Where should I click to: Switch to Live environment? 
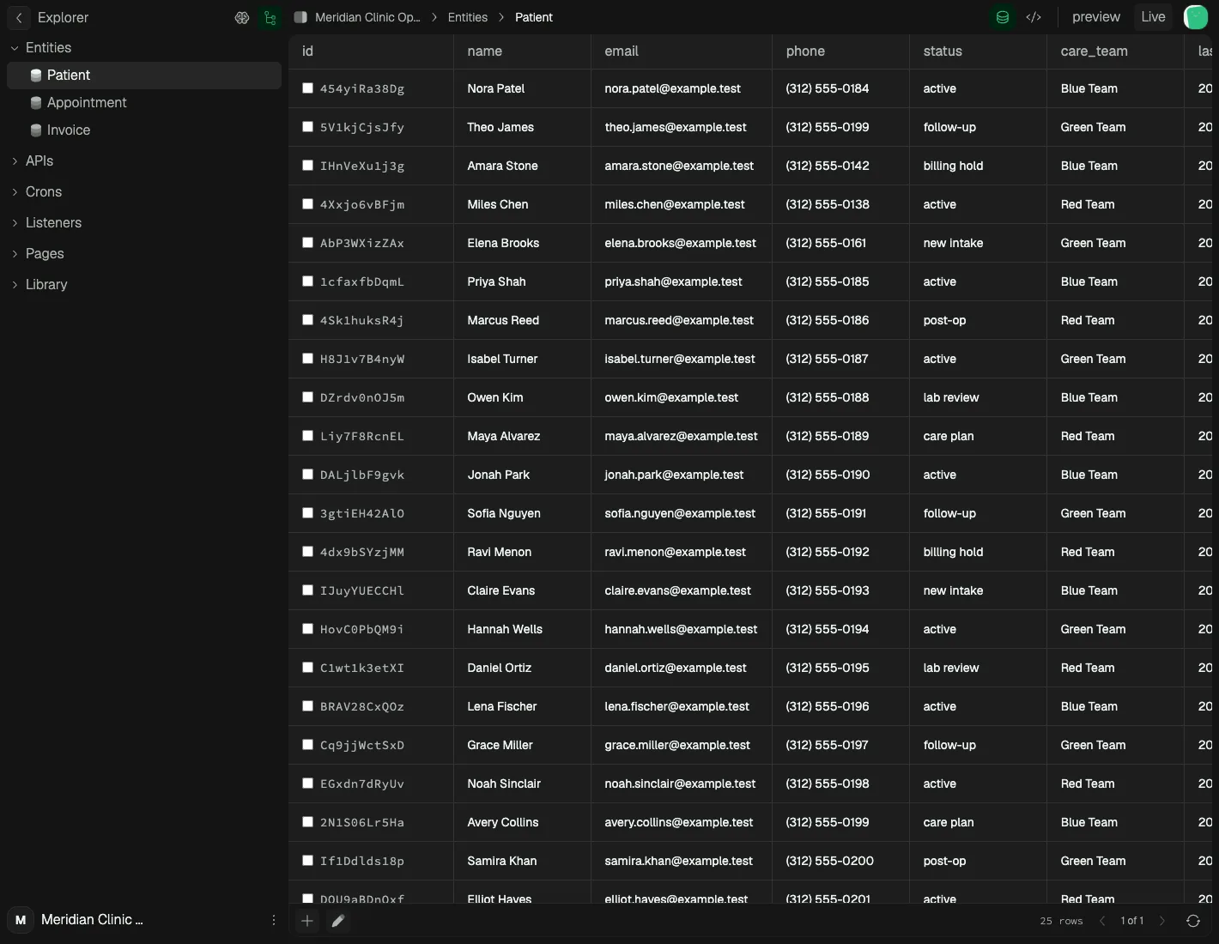click(x=1153, y=17)
